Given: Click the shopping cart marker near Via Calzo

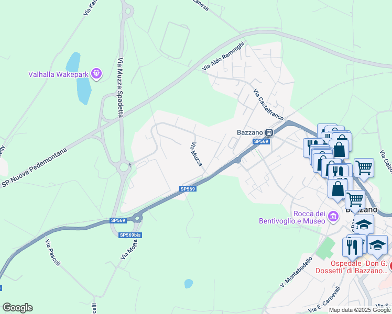Looking at the screenshot, I should (x=364, y=169).
